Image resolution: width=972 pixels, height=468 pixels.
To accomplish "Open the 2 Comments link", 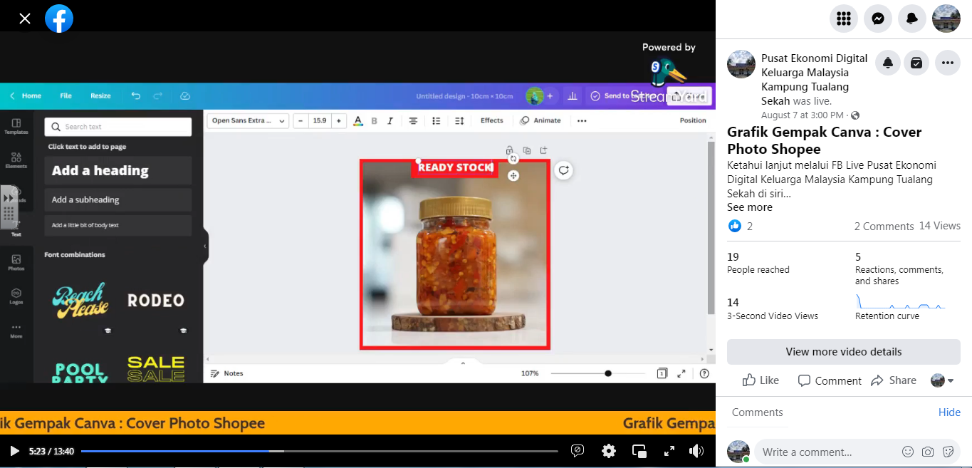I will pyautogui.click(x=884, y=227).
